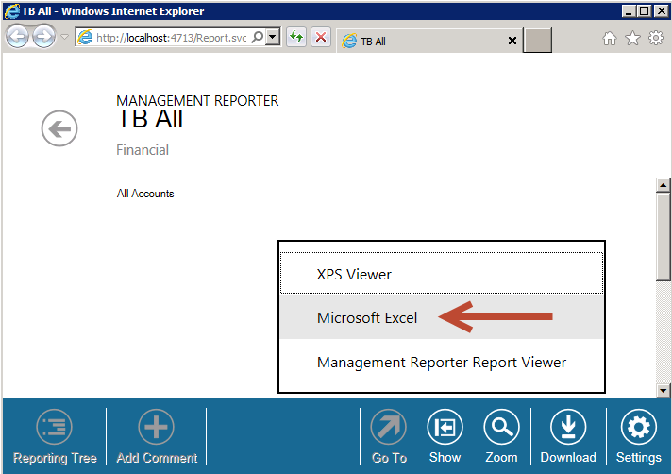Image resolution: width=672 pixels, height=474 pixels.
Task: Click the Show panel icon
Action: [x=445, y=427]
